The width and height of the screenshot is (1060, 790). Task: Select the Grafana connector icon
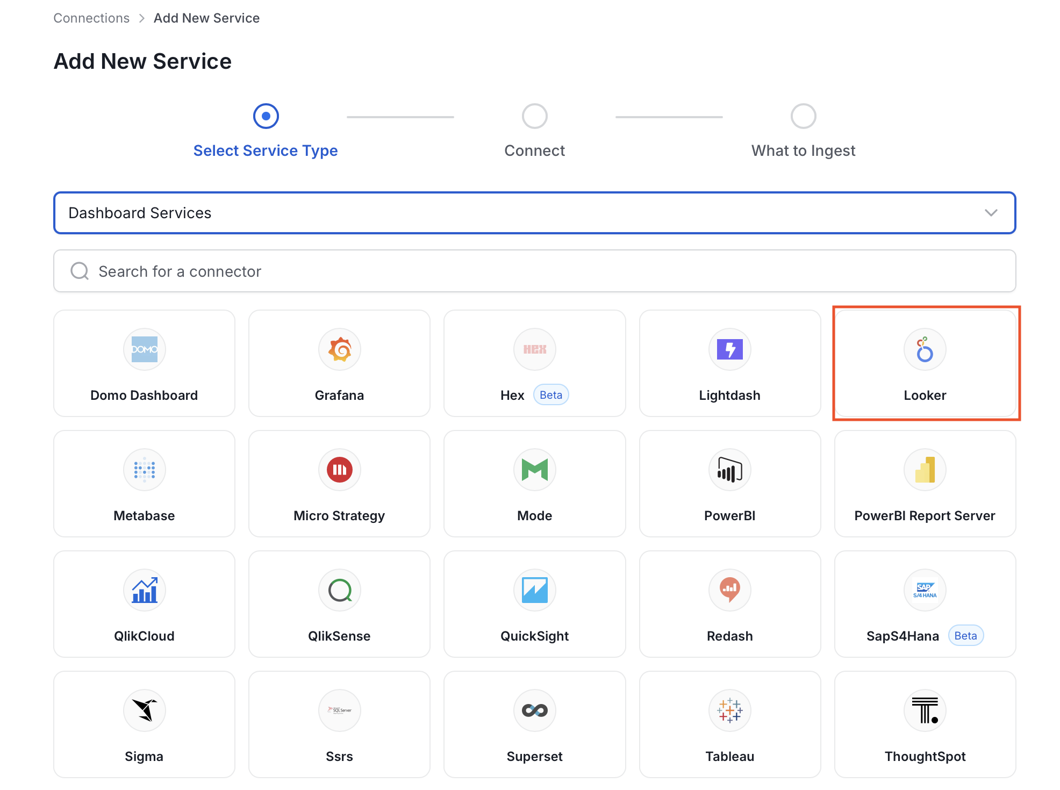339,349
